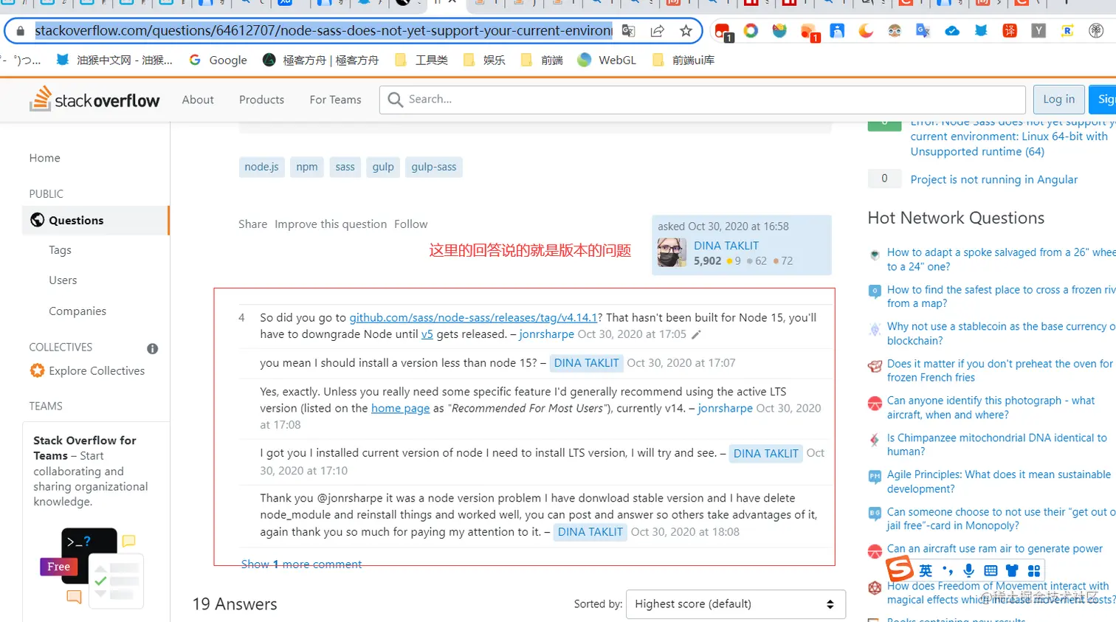
Task: Select Questions in left sidebar
Action: (95, 221)
